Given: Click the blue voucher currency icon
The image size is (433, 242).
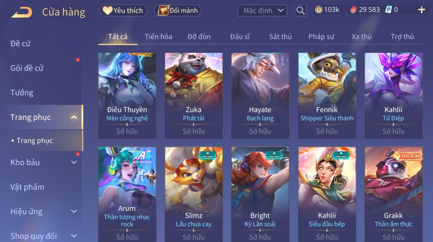Looking at the screenshot, I should [x=388, y=10].
